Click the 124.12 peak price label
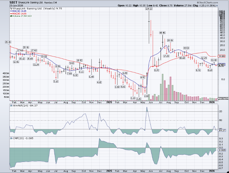Screen dimensions: 229x173 (x=149, y=9)
